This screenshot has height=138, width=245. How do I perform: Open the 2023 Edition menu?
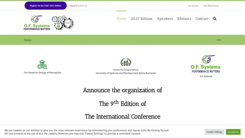[x=142, y=19]
